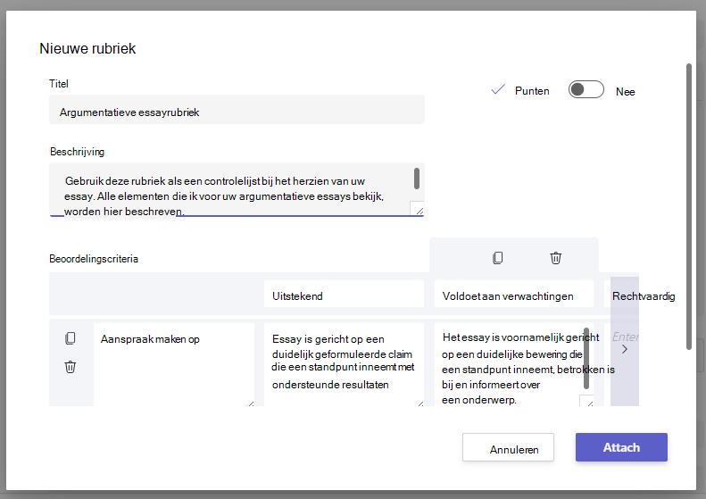Screen dimensions: 706x499
Task: Click the Beoordelingscriteria heading
Action: [x=94, y=259]
